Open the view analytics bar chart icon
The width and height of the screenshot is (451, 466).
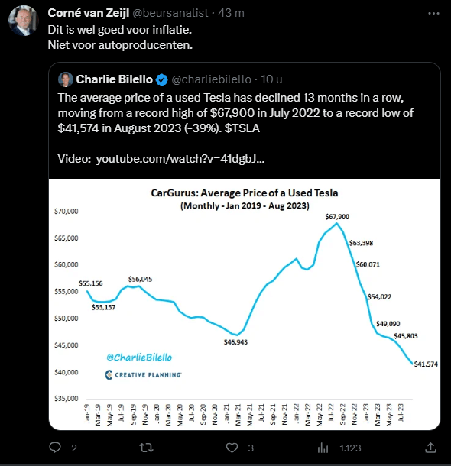click(x=323, y=448)
